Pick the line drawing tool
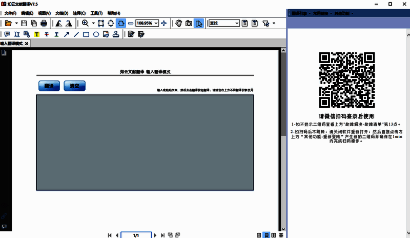The height and width of the screenshot is (238, 410). pos(76,34)
